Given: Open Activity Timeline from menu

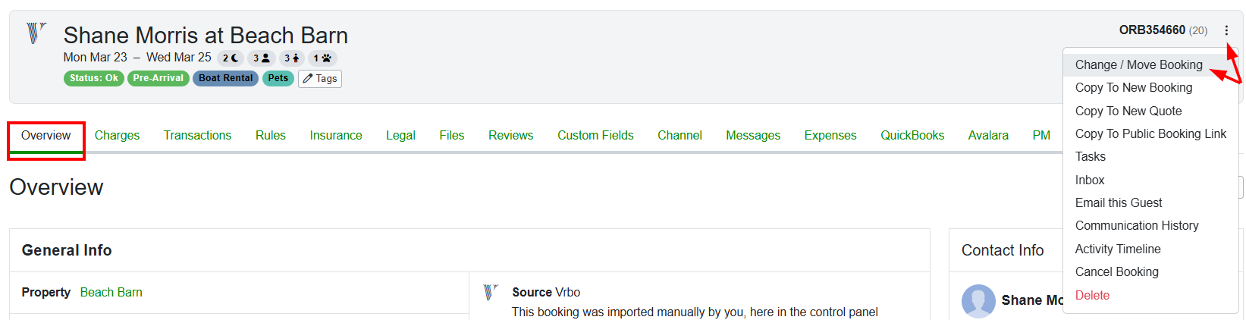Looking at the screenshot, I should click(1117, 249).
